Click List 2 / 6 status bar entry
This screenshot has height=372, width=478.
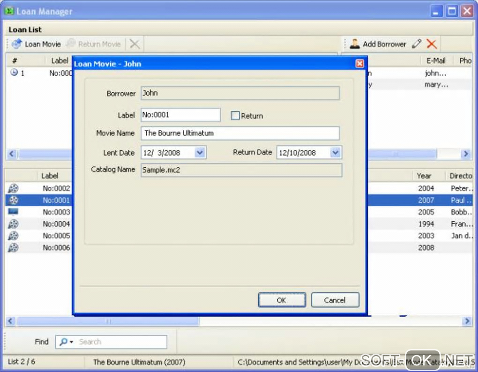click(22, 362)
